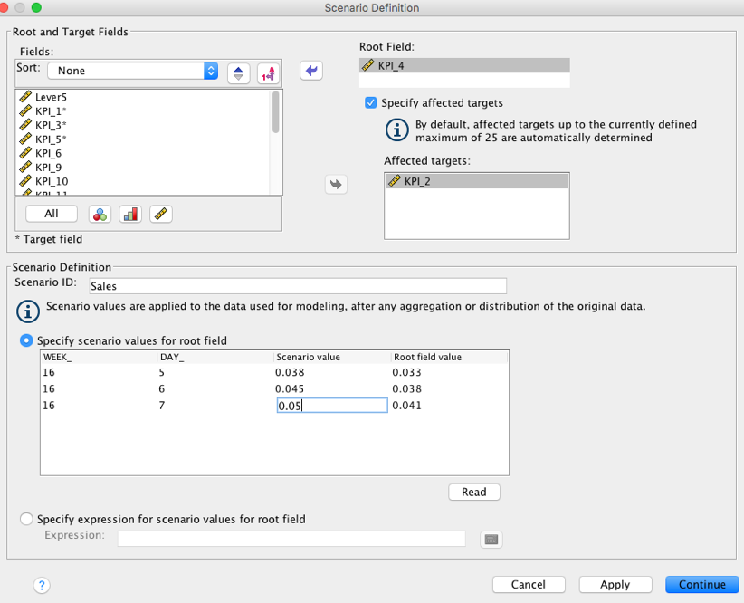Screen dimensions: 744x603
Task: Click the ruler icon next to Lever5
Action: [25, 97]
